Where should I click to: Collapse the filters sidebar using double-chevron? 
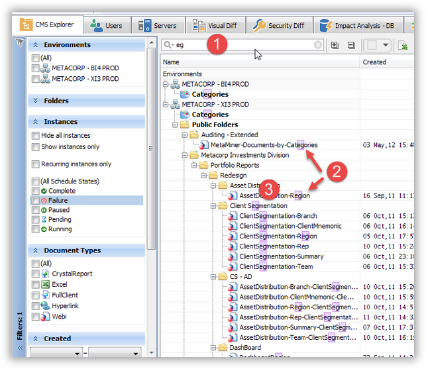[x=19, y=347]
